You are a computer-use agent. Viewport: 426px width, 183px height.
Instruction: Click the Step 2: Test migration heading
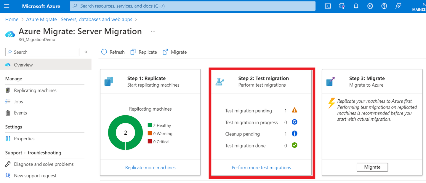pyautogui.click(x=263, y=78)
